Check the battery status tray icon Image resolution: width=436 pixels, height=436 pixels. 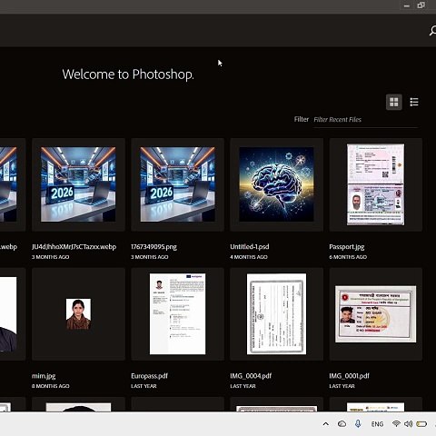pyautogui.click(x=421, y=424)
